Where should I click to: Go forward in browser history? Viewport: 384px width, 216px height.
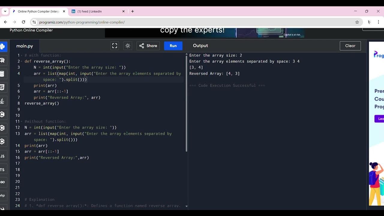pos(14,22)
